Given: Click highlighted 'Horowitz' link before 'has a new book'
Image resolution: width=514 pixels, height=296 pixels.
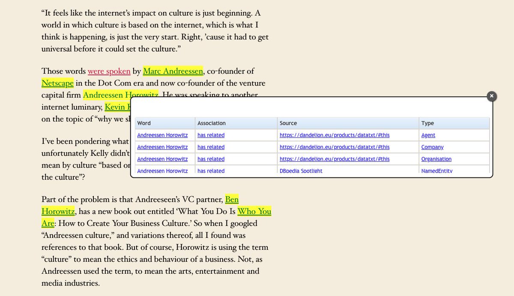Looking at the screenshot, I should point(59,211).
